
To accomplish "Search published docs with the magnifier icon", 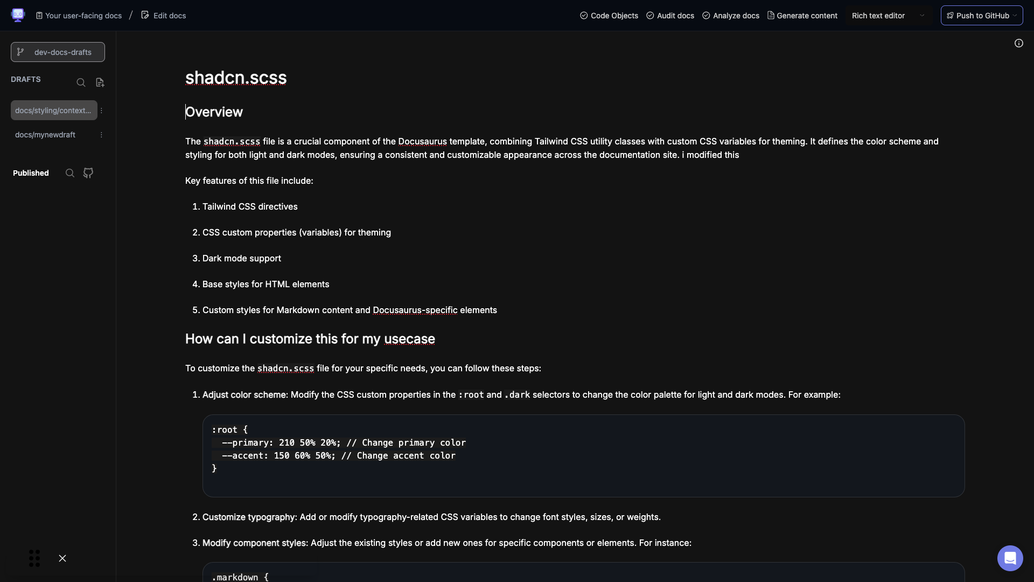I will pos(70,173).
